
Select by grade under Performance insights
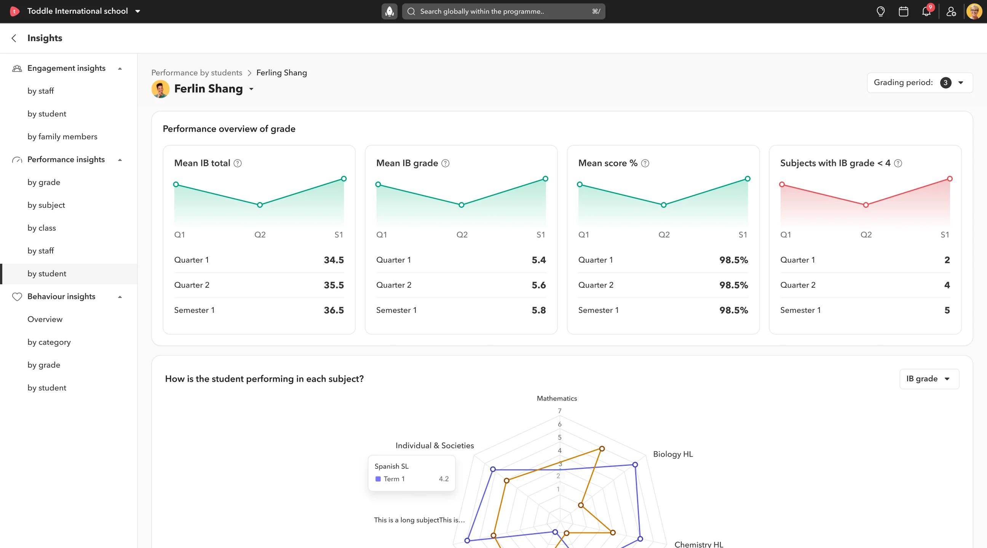click(x=44, y=182)
